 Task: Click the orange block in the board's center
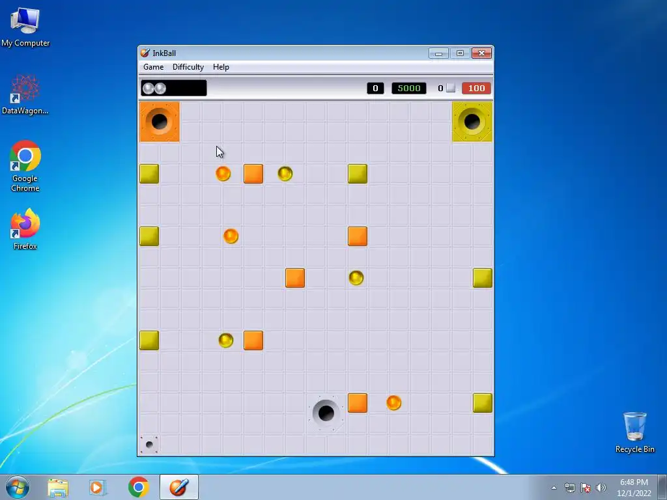(x=295, y=278)
